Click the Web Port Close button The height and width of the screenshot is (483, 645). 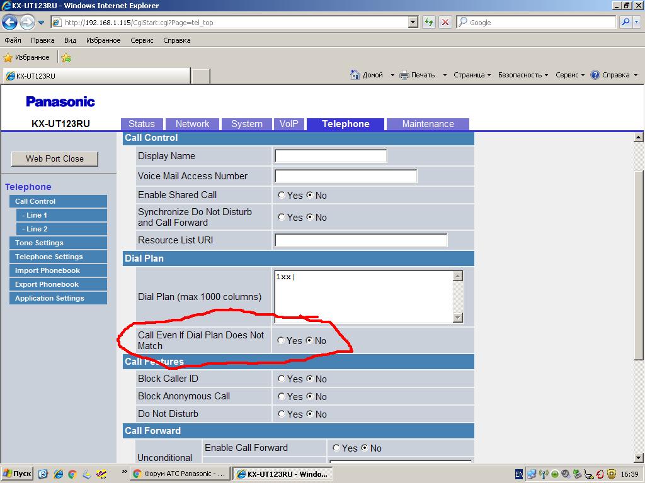(x=55, y=159)
